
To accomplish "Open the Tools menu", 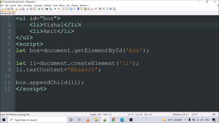I will [x=55, y=5].
